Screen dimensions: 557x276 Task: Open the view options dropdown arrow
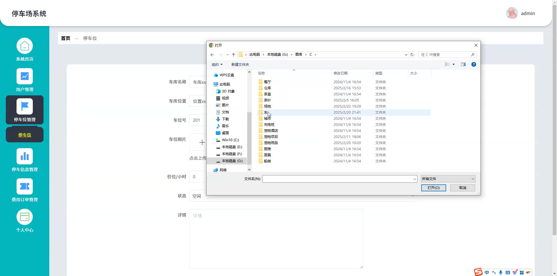click(x=453, y=64)
